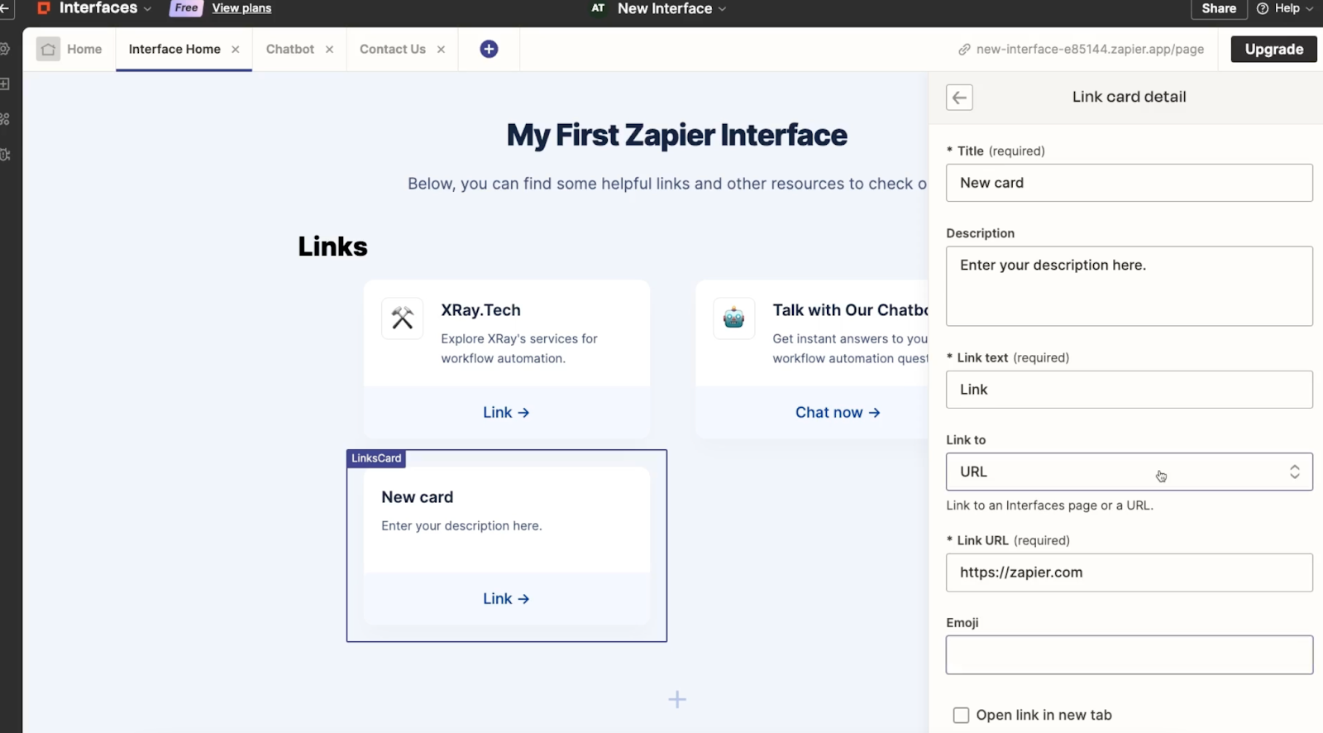Open the third left sidebar icon
Image resolution: width=1323 pixels, height=733 pixels.
(5, 119)
